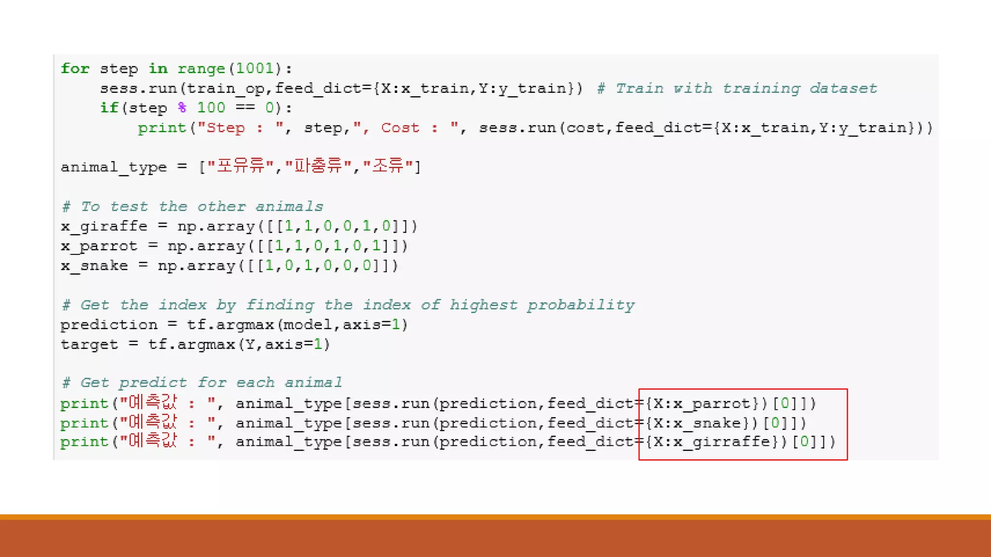991x557 pixels.
Task: Click 'X:x_parrot' inside the red box
Action: (x=702, y=404)
